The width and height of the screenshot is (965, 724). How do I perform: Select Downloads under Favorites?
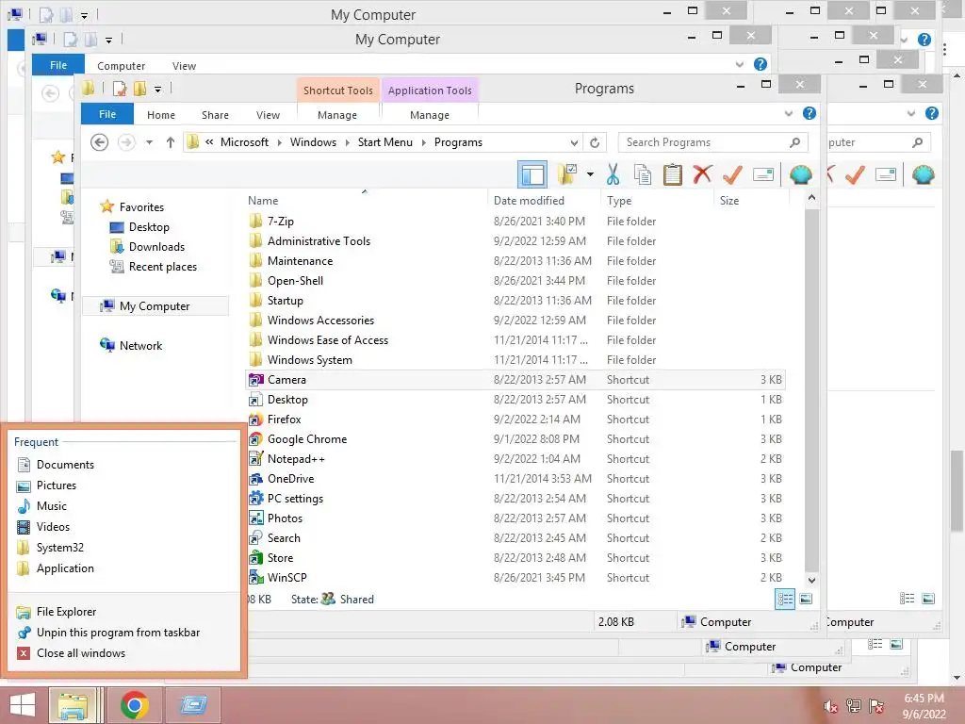click(156, 247)
